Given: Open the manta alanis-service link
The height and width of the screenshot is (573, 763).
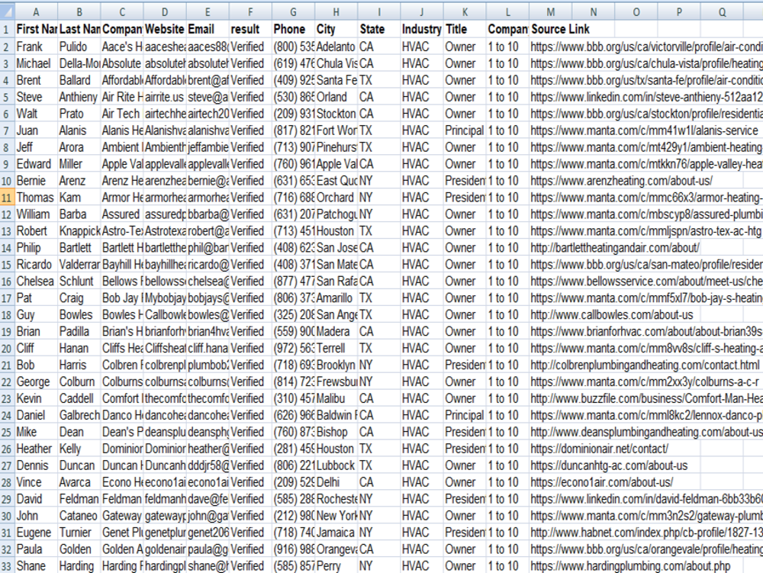Looking at the screenshot, I should click(644, 130).
